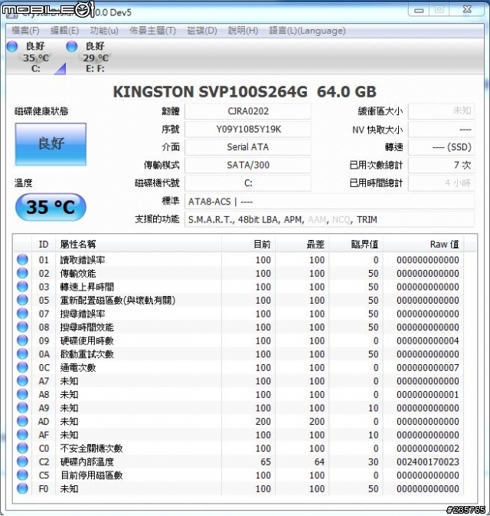The width and height of the screenshot is (490, 516).
Task: Open the 編輯(E) menu
Action: 64,31
